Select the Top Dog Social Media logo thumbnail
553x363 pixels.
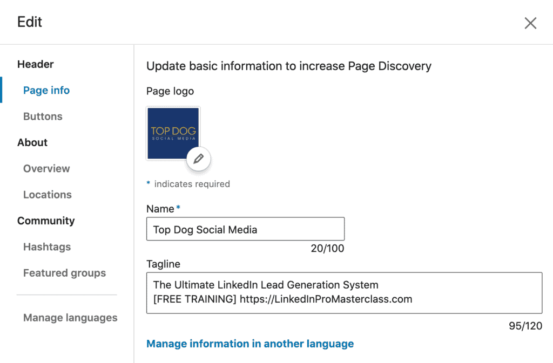tap(173, 133)
